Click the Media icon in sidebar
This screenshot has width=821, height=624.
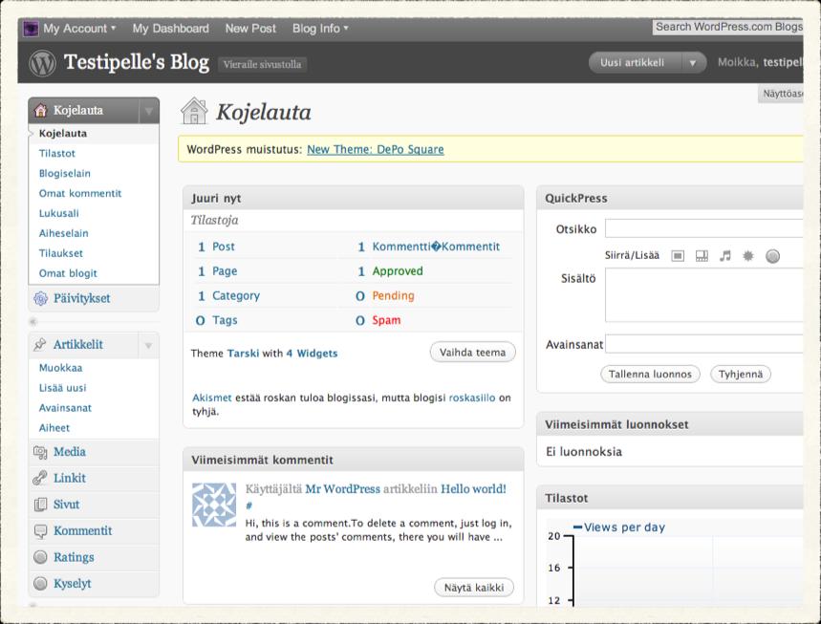pyautogui.click(x=40, y=452)
